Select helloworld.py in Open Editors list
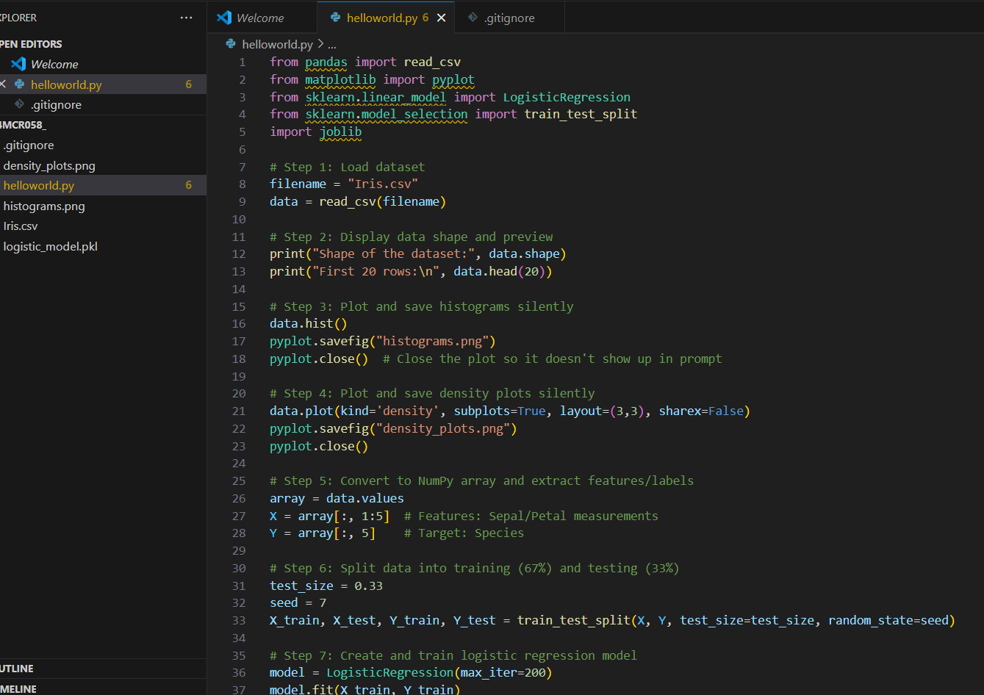Screen dimensions: 984x695 [x=103, y=84]
